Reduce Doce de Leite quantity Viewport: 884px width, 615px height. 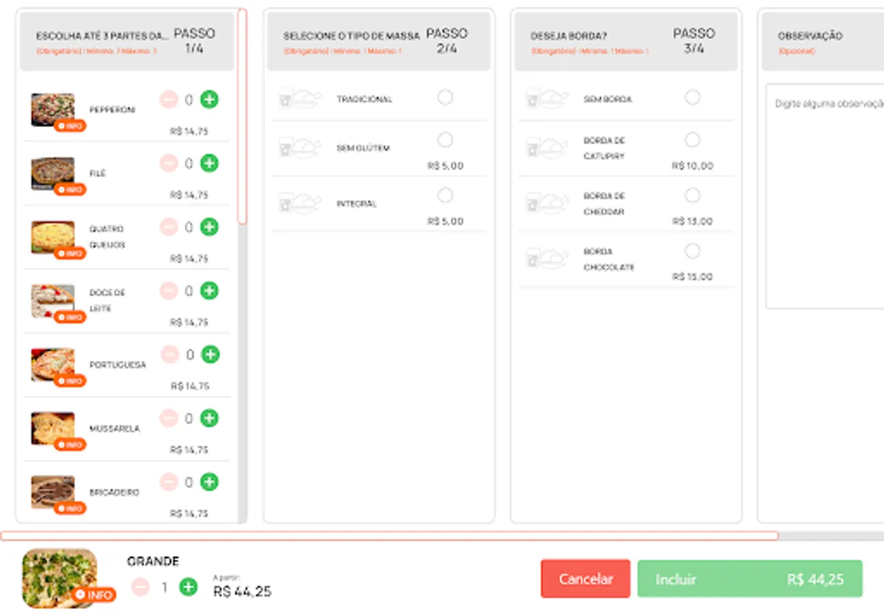coord(169,291)
